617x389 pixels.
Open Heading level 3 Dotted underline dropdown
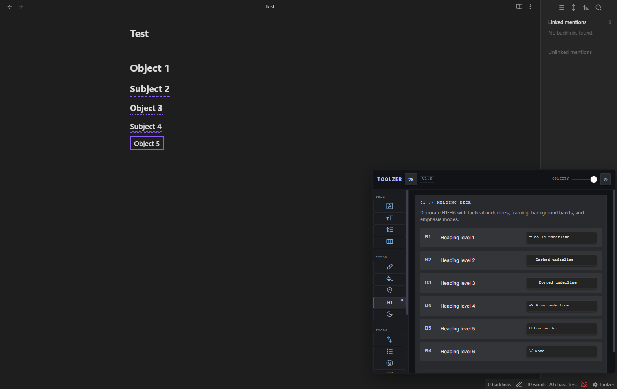[x=562, y=283]
